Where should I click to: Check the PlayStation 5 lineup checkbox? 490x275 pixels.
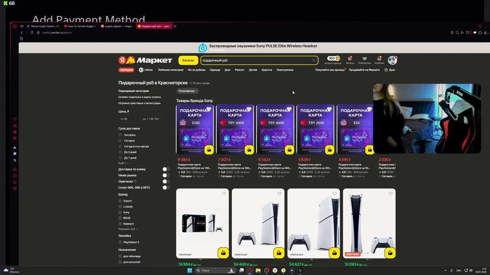pos(120,242)
